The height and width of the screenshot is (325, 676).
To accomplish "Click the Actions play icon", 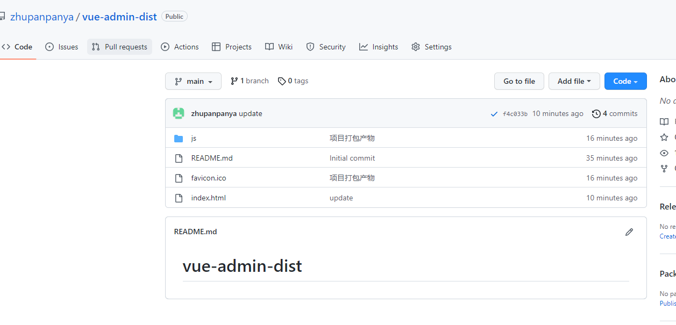I will click(x=165, y=47).
